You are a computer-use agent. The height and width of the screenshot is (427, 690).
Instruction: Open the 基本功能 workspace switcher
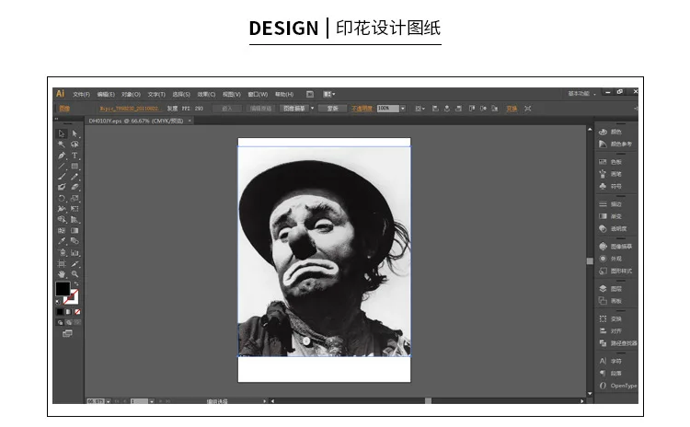click(x=581, y=94)
